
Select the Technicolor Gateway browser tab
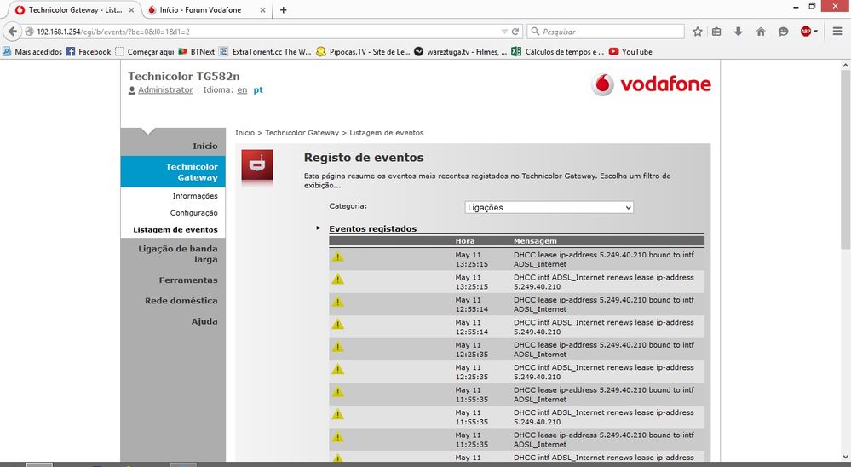tap(75, 9)
